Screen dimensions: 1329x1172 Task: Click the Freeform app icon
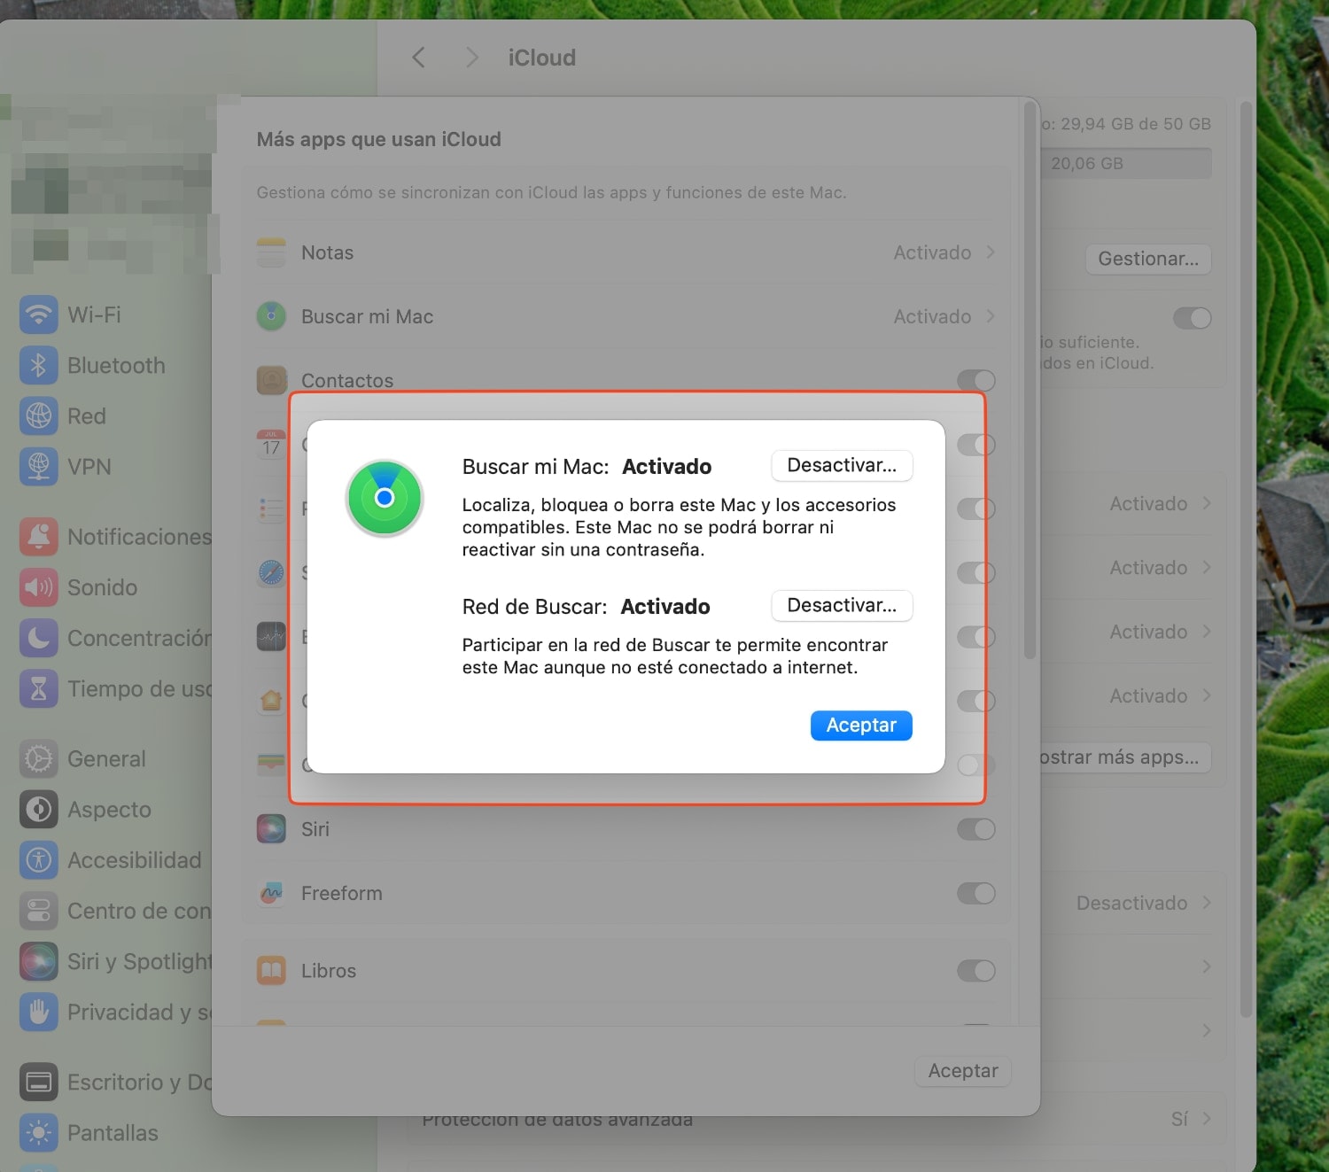tap(271, 893)
